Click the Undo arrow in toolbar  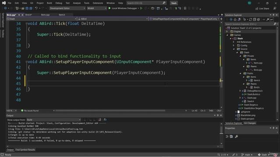point(36,8)
